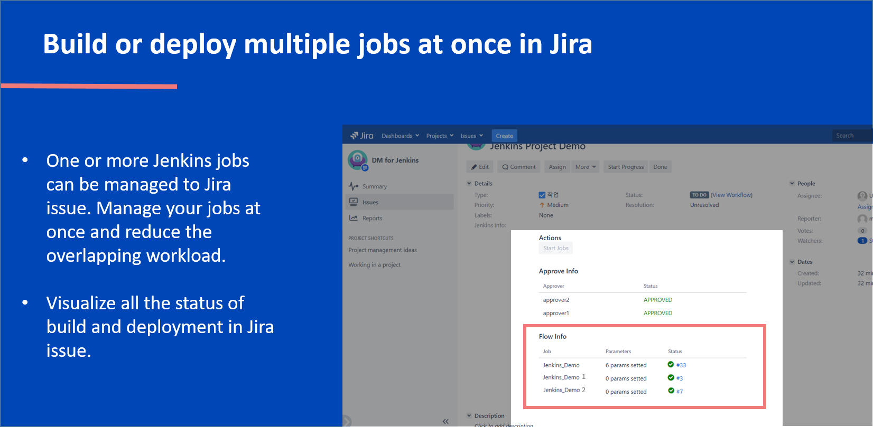Click the Jenkins_Demo 2 job name
This screenshot has height=427, width=873.
click(x=564, y=390)
